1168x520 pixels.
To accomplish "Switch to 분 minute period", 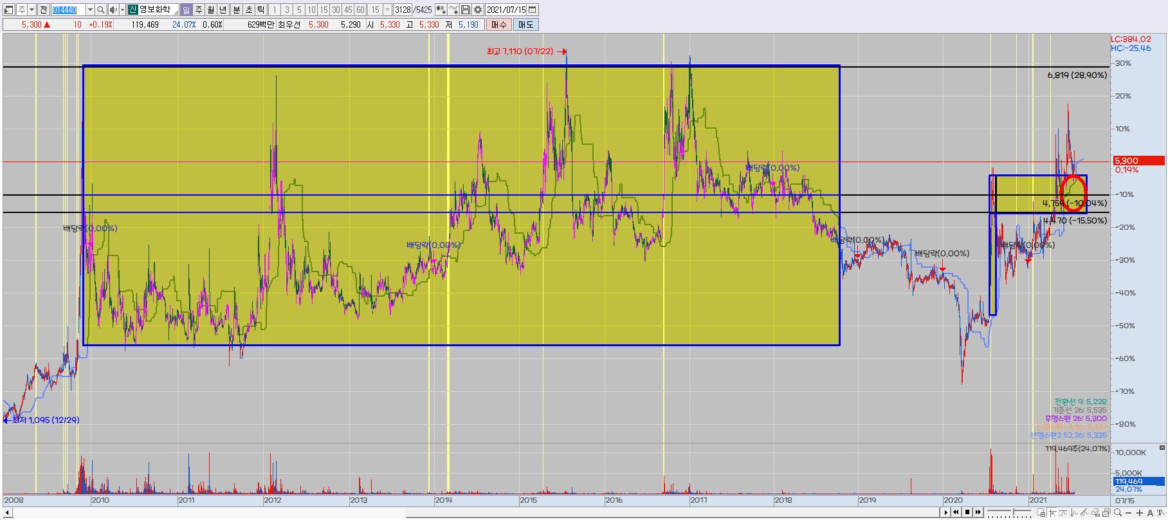I will [x=236, y=10].
